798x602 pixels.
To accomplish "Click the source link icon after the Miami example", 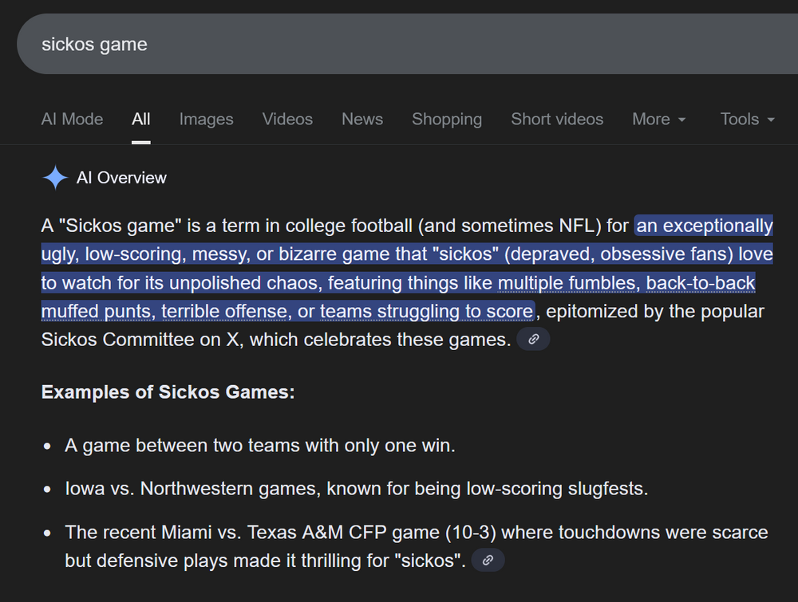I will pyautogui.click(x=488, y=561).
